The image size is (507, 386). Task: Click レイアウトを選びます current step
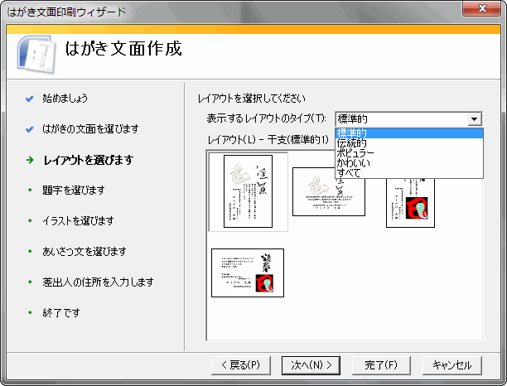click(89, 160)
